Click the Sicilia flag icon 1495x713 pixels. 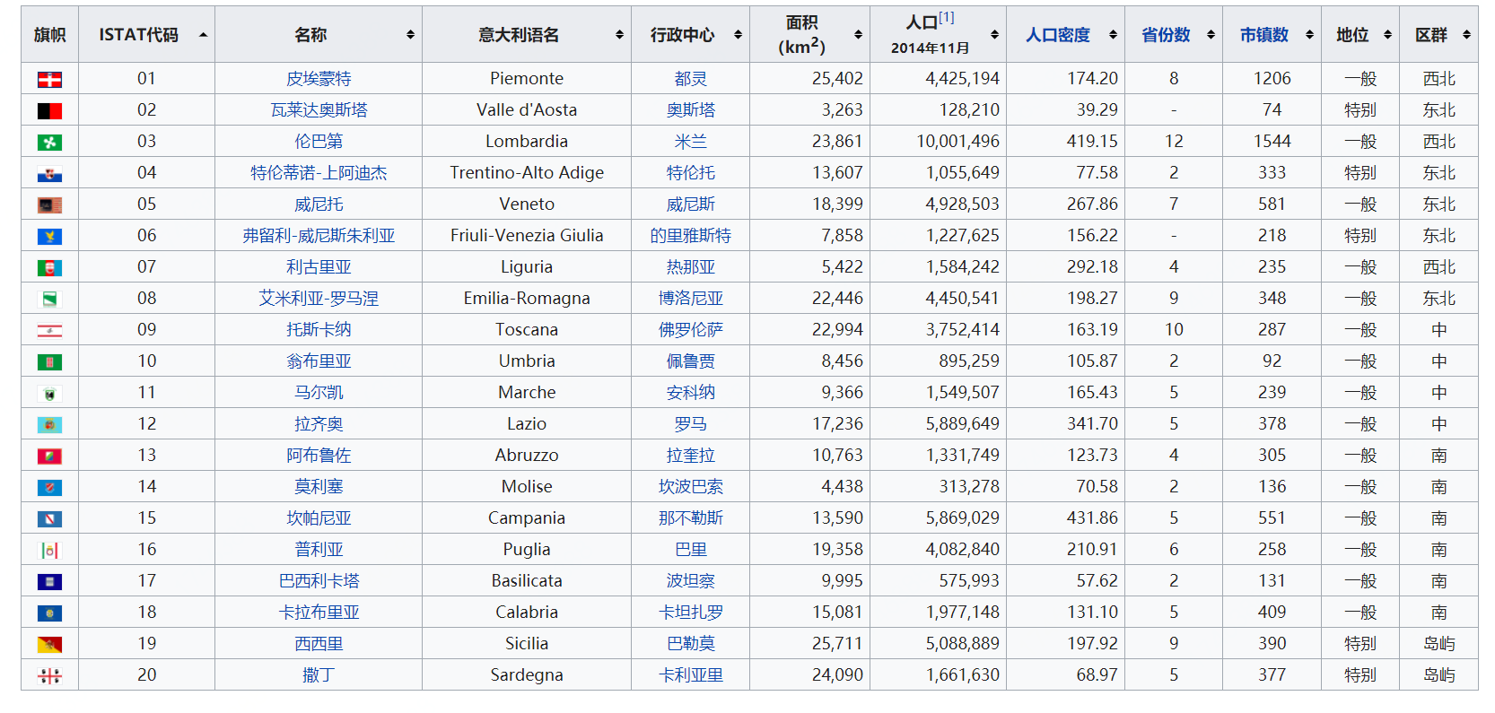(x=49, y=645)
